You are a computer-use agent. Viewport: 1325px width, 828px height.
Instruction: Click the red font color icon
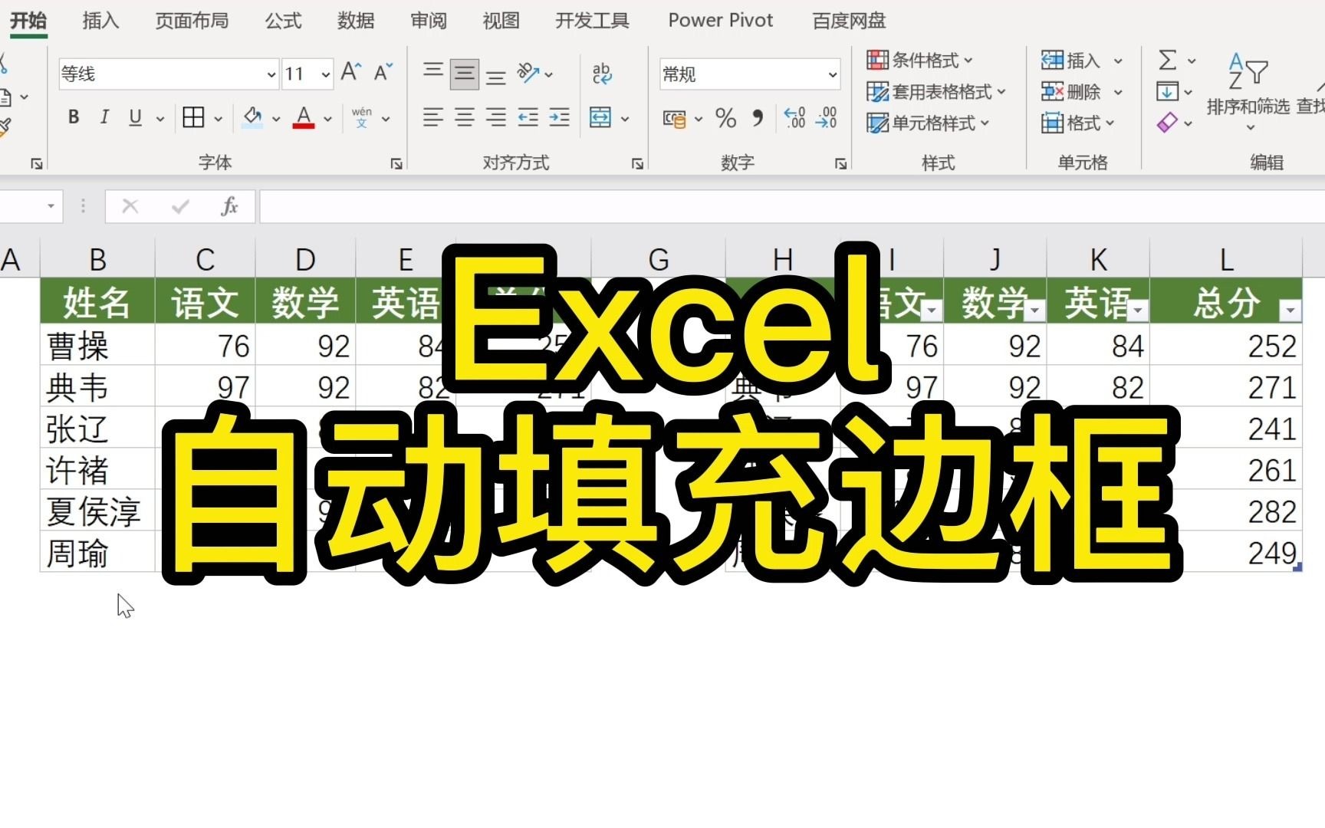click(304, 117)
